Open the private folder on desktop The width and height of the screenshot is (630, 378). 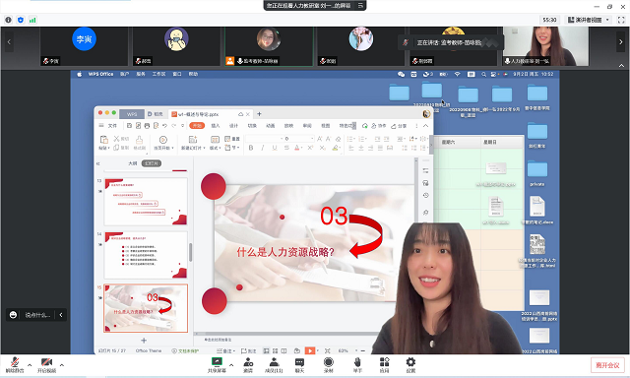coord(537,173)
